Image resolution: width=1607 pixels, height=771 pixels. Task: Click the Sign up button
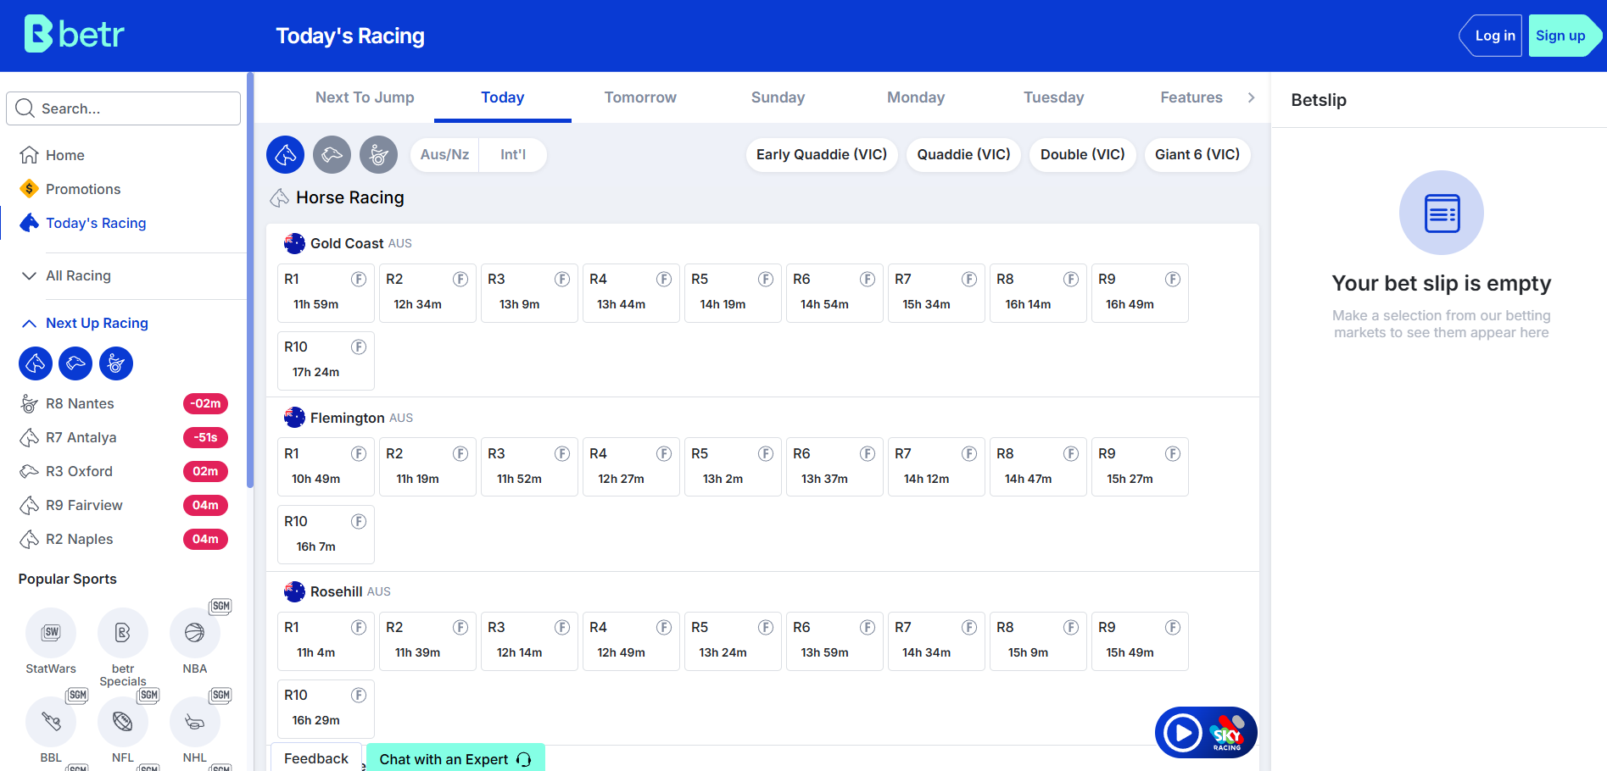(x=1564, y=36)
